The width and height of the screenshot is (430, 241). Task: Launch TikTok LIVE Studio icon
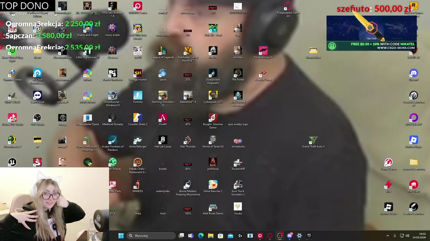(x=12, y=119)
